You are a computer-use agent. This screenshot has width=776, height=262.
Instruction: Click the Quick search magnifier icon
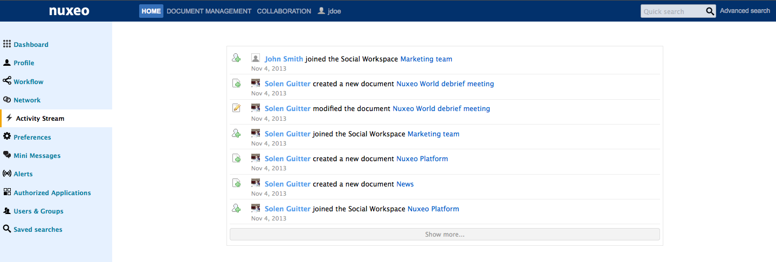pos(710,11)
